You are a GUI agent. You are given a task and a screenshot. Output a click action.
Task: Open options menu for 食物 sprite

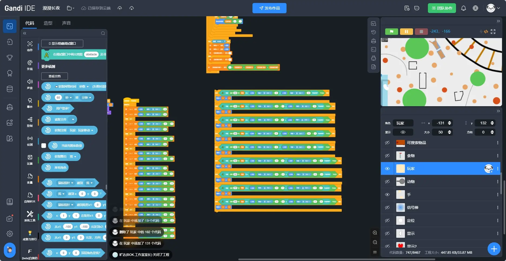498,156
